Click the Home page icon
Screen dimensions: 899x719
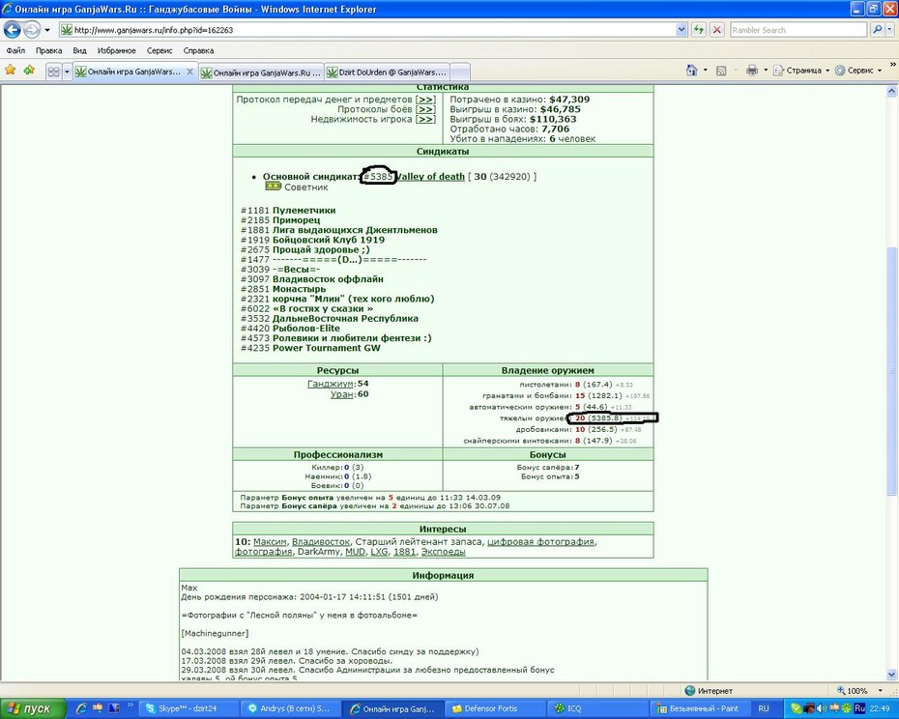coord(691,70)
